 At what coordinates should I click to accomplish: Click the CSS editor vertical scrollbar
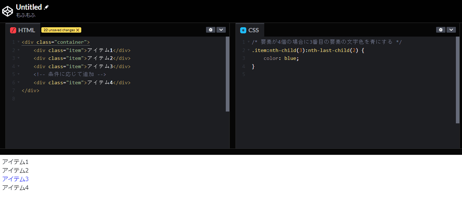pos(458,80)
